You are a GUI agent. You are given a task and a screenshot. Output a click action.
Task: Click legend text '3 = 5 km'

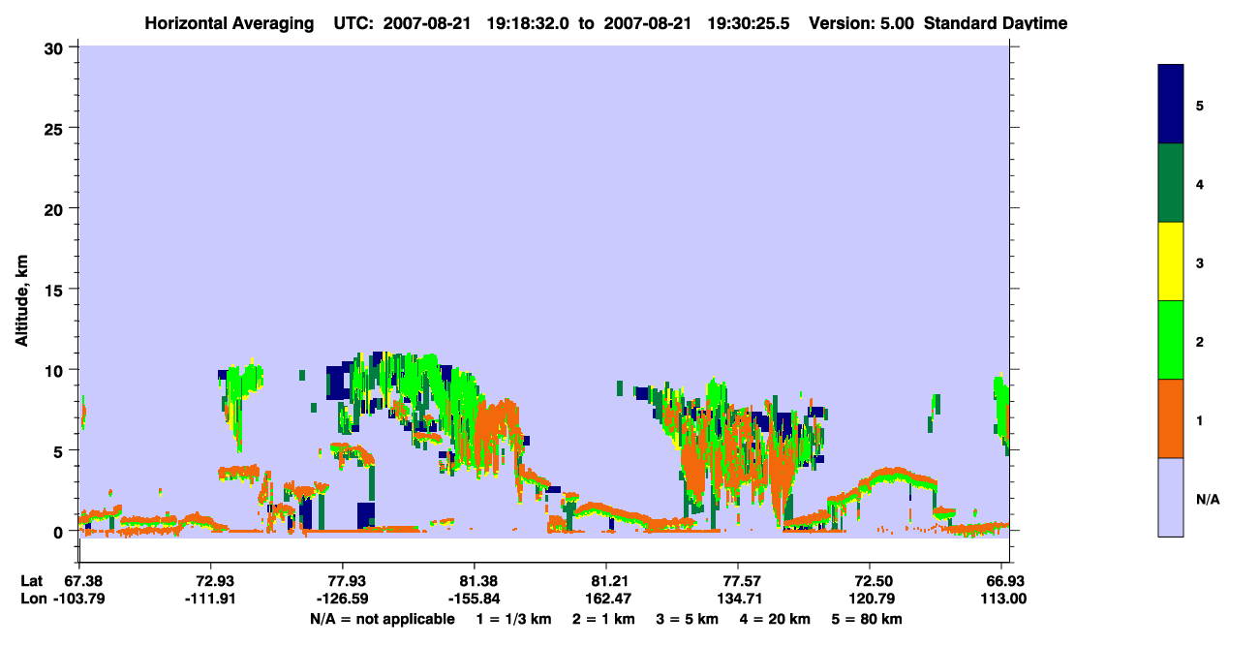click(687, 619)
